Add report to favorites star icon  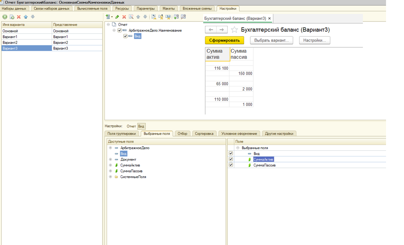[234, 30]
